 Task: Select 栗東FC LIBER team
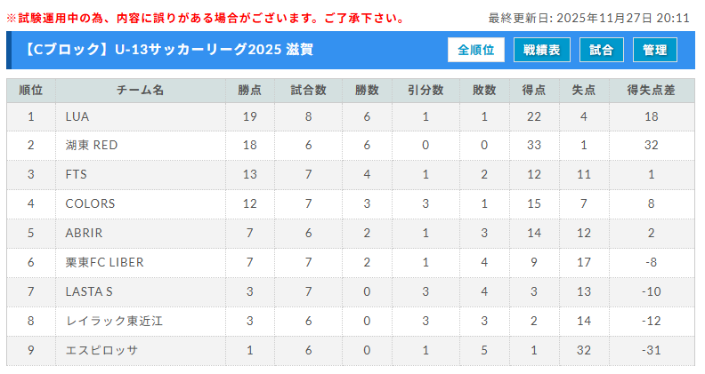pyautogui.click(x=104, y=262)
